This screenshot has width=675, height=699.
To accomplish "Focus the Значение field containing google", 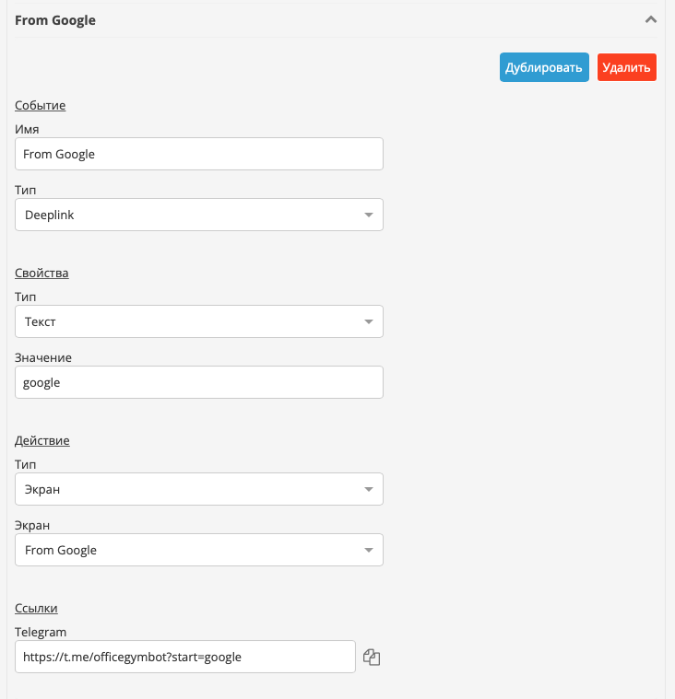I will click(x=199, y=382).
